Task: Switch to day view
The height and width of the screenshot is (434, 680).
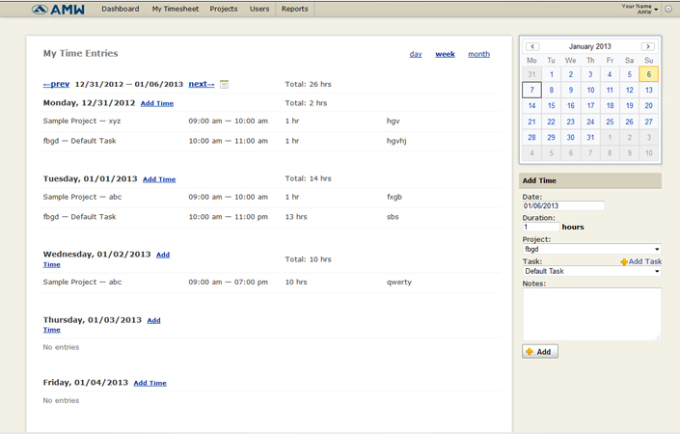Action: point(416,54)
